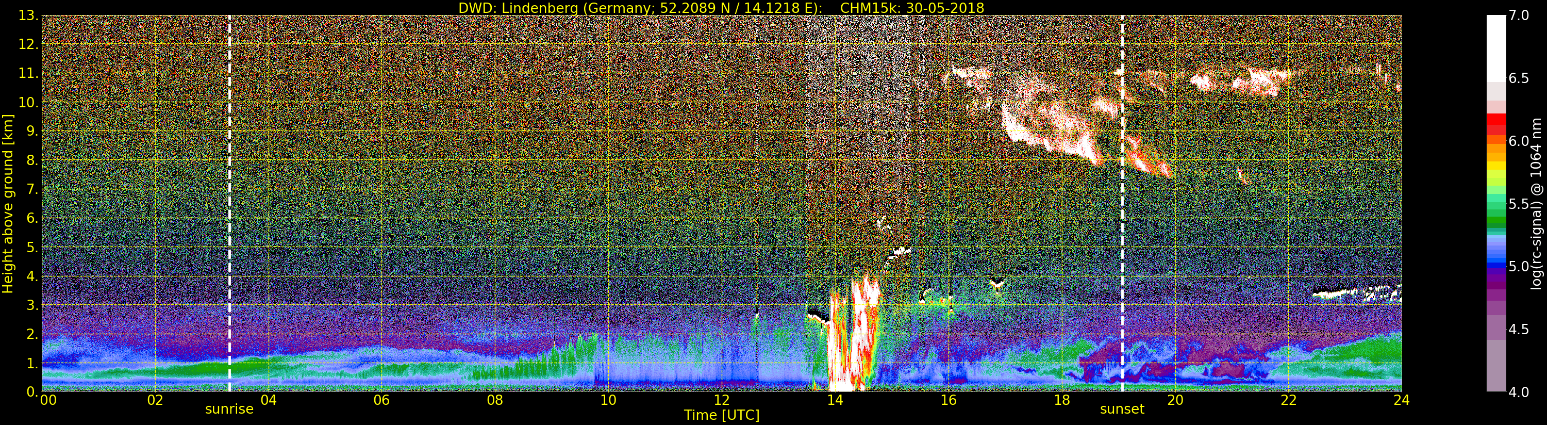Click the 'sunset' label below the axis
The width and height of the screenshot is (1547, 425).
(1122, 410)
